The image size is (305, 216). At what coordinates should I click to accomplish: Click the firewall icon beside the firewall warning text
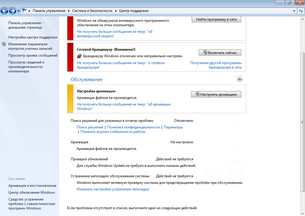click(x=79, y=56)
